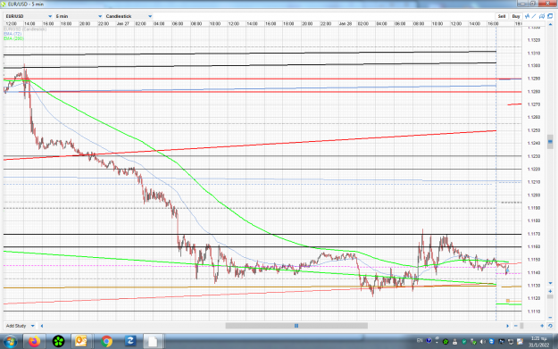The height and width of the screenshot is (349, 558).
Task: Open the Windows Start button
Action: [10, 342]
